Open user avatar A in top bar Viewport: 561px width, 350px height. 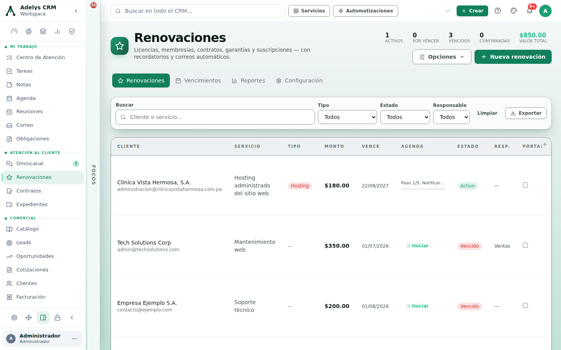click(545, 11)
